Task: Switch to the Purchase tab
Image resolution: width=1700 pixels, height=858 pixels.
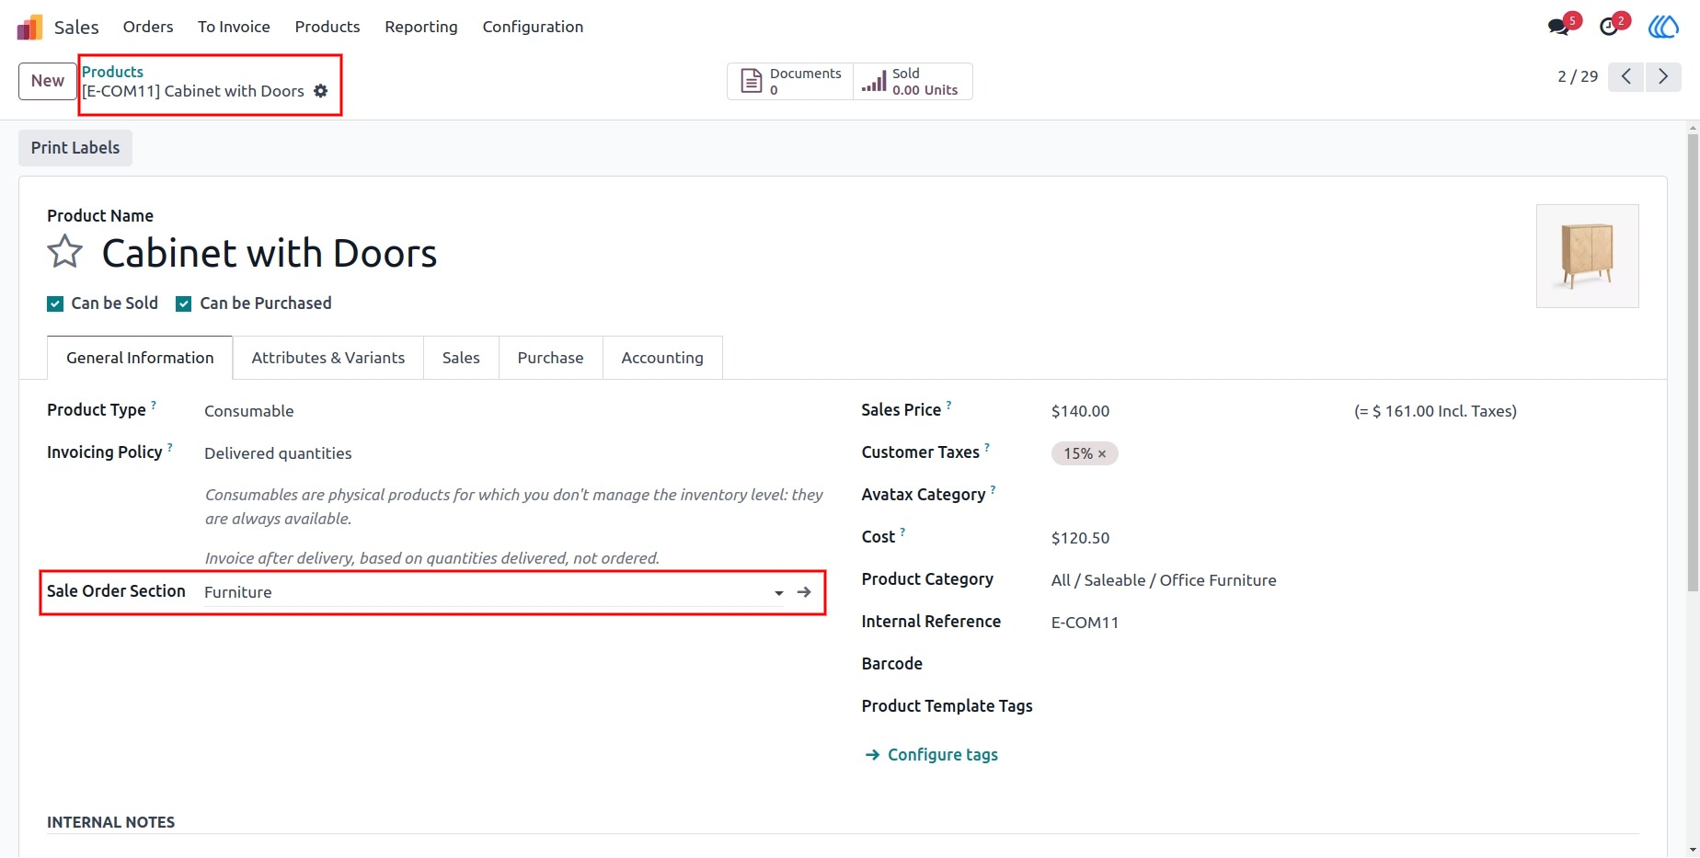Action: point(550,358)
